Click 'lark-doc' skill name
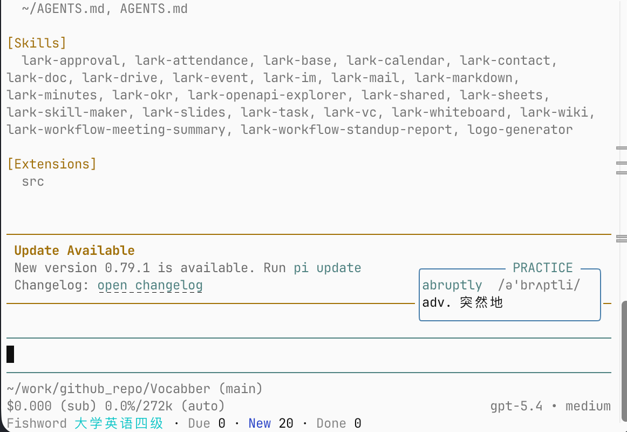 tap(37, 78)
